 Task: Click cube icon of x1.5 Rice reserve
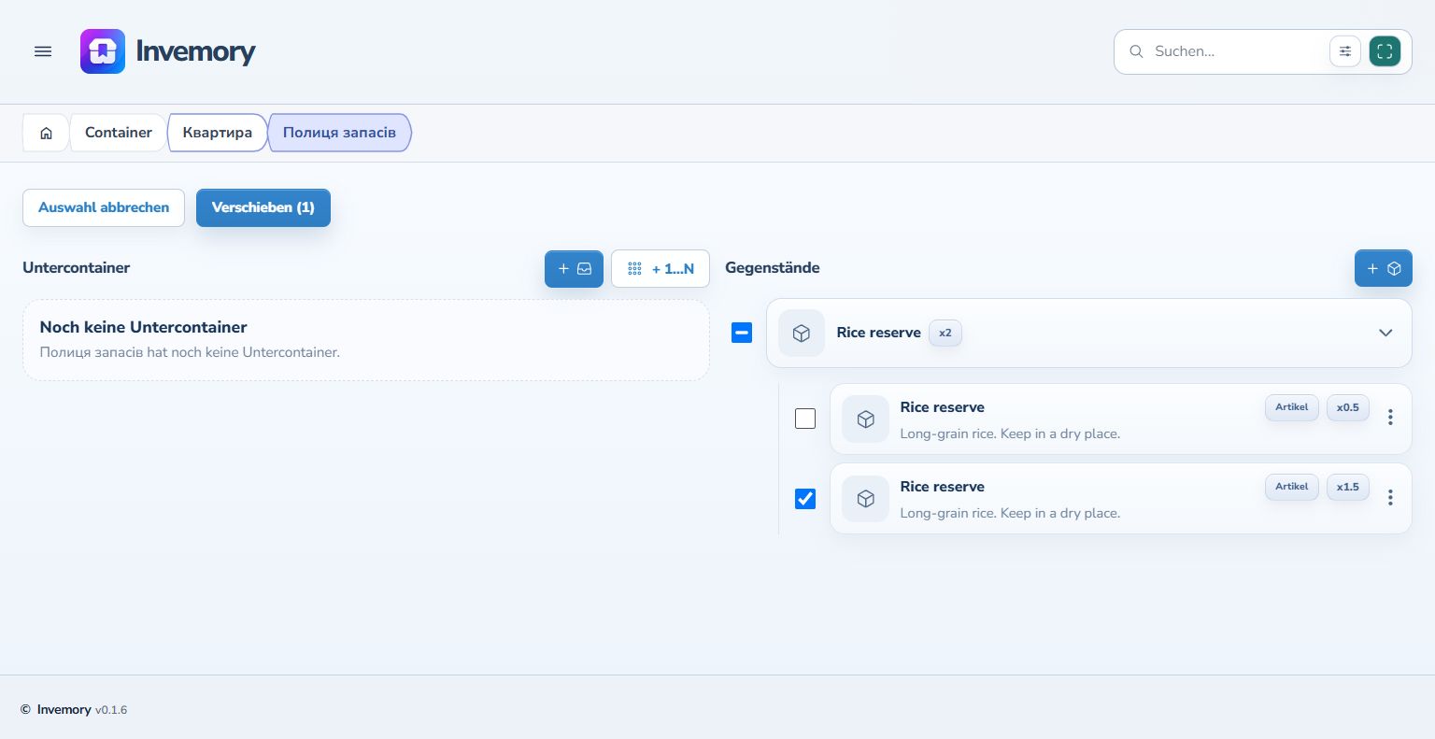click(x=865, y=499)
